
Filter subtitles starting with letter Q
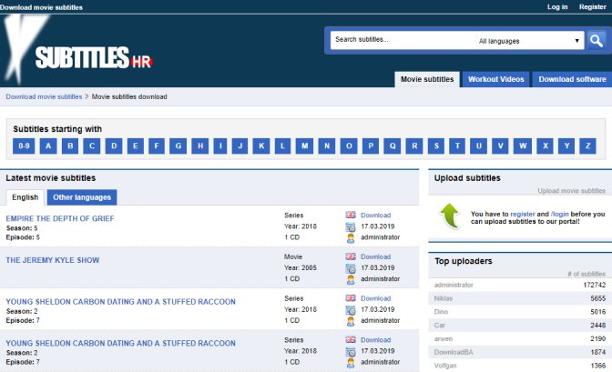click(x=393, y=146)
